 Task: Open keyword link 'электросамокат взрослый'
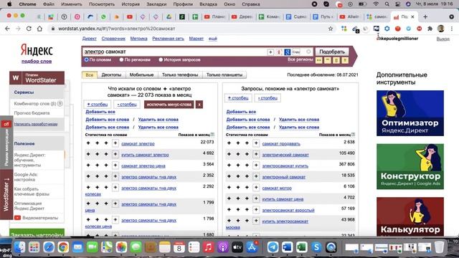[288, 210]
